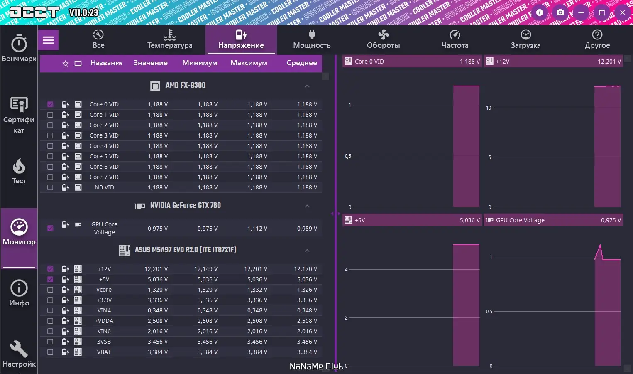
Task: Enable the +3.3V checkbox
Action: pyautogui.click(x=50, y=300)
